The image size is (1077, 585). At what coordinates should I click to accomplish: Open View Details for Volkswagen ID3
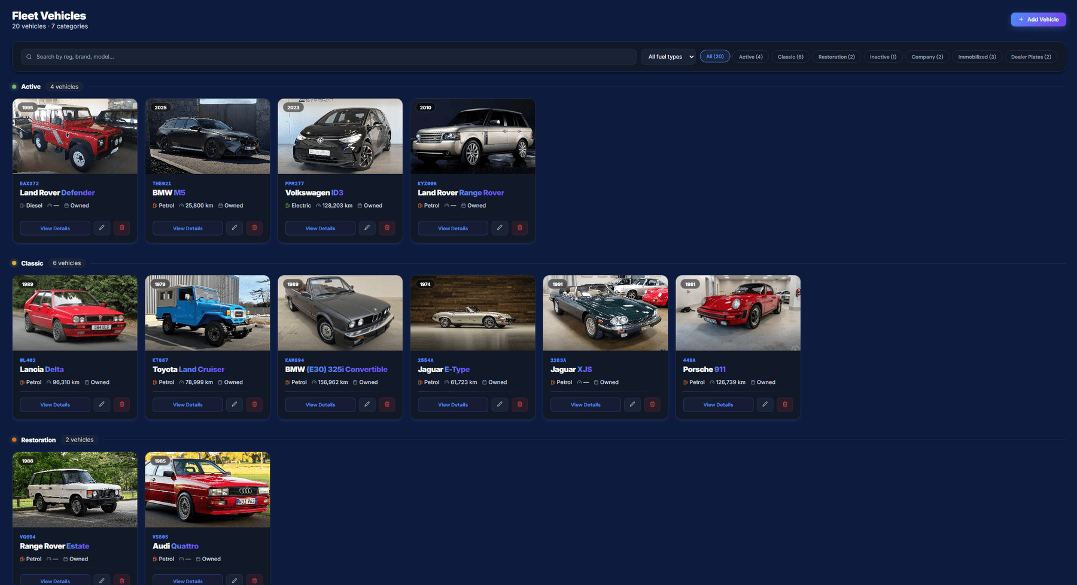[321, 228]
